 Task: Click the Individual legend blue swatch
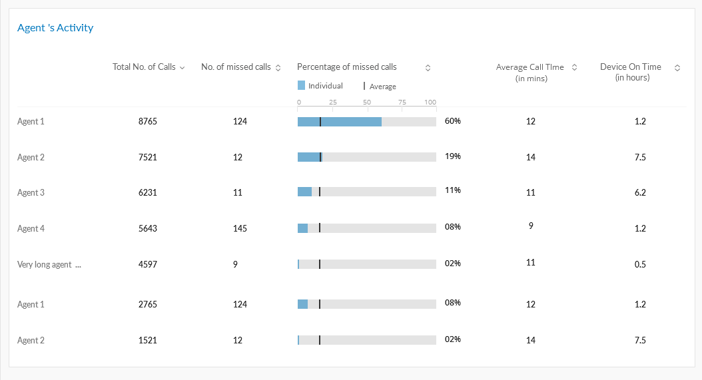(301, 85)
